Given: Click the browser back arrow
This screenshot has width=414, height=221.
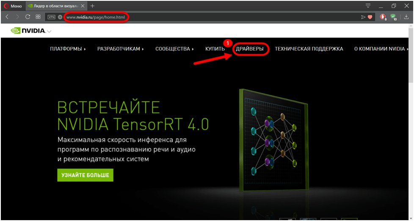Looking at the screenshot, I should coord(7,17).
